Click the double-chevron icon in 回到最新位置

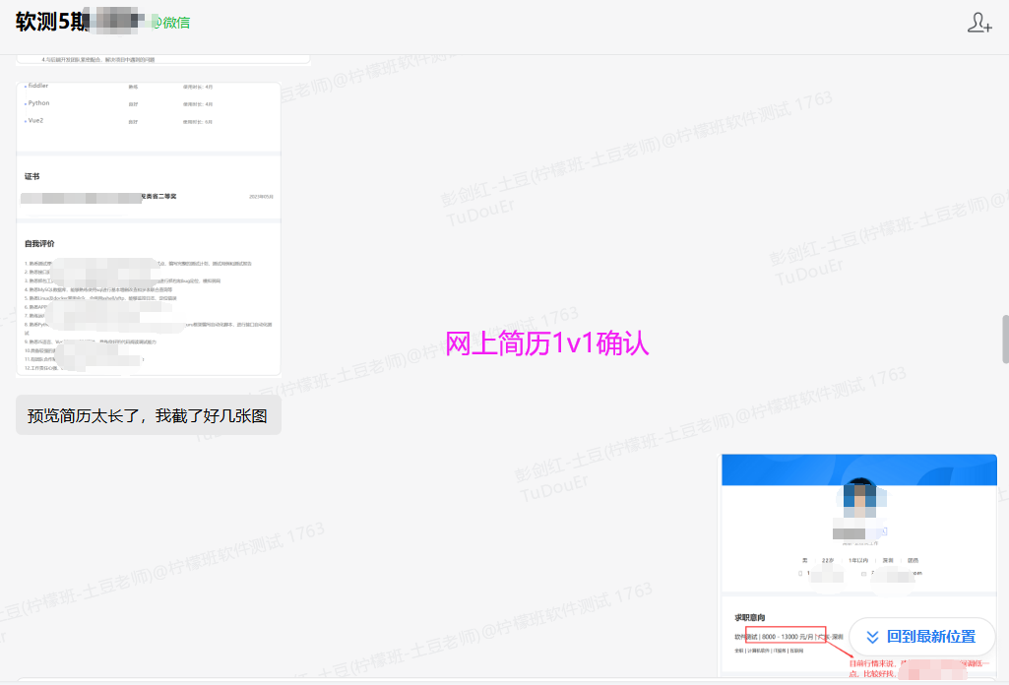[x=871, y=637]
